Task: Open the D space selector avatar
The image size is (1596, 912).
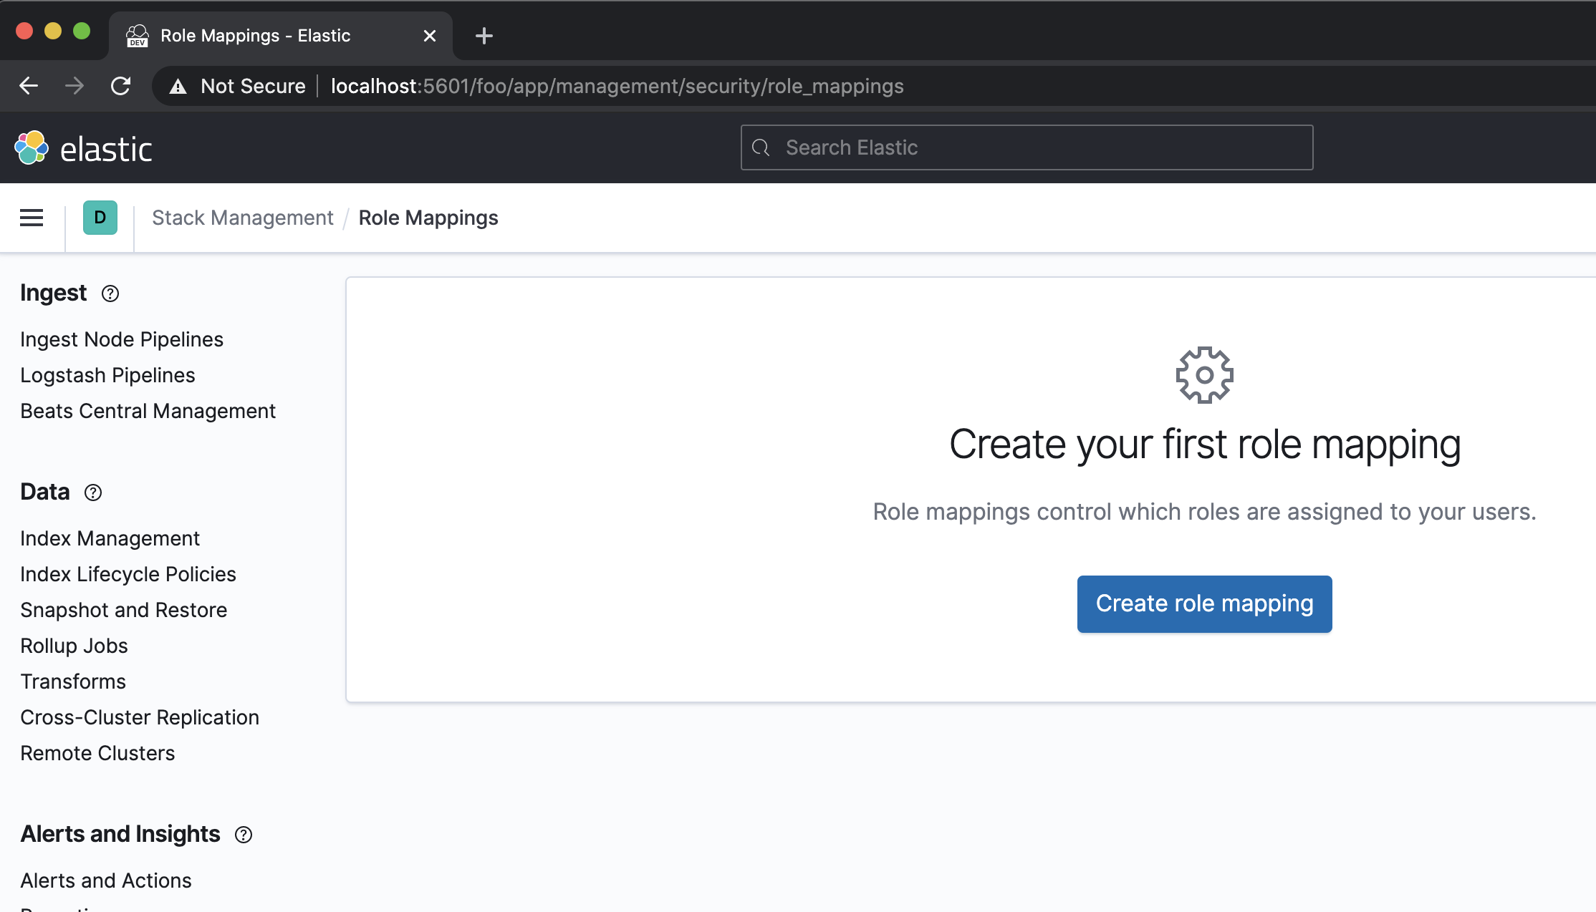Action: [x=100, y=218]
